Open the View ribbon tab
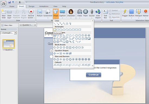This screenshot has height=104, width=149. click(x=55, y=6)
